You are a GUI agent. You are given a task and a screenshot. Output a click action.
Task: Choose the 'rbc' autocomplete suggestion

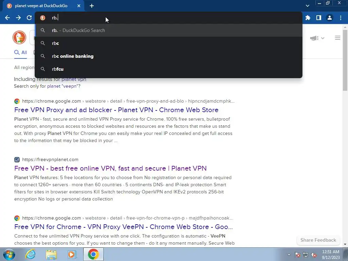(169, 43)
